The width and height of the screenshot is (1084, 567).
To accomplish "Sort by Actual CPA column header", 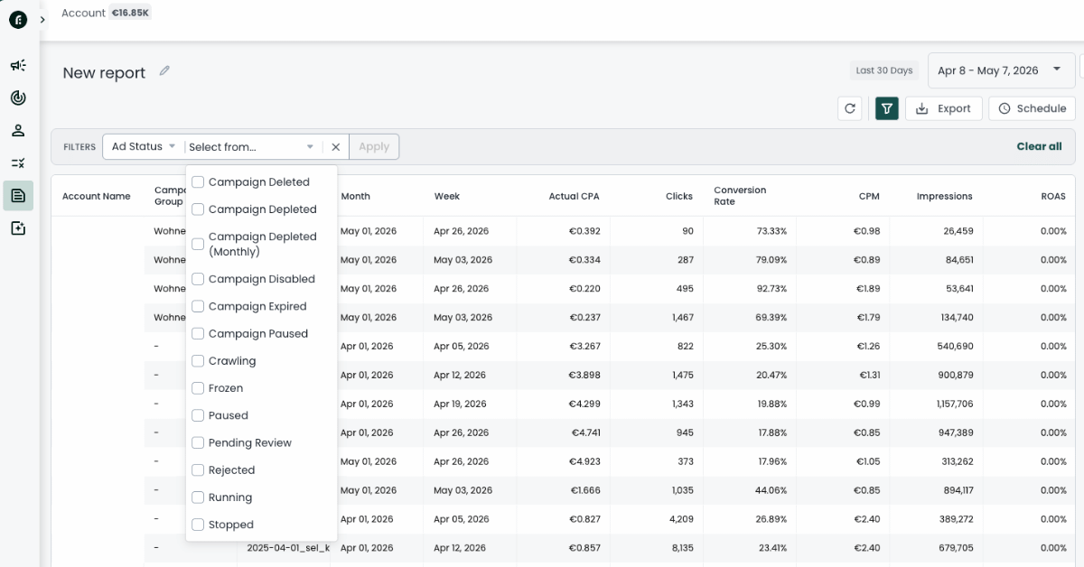I will (x=574, y=196).
